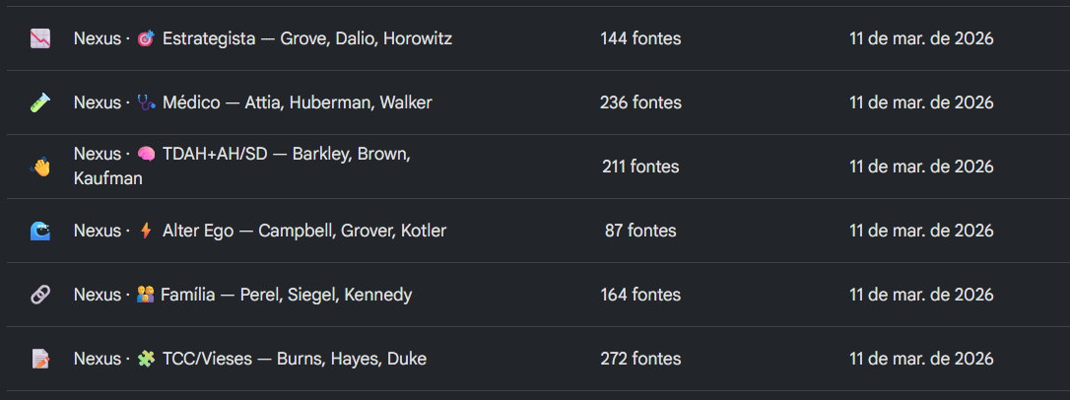The height and width of the screenshot is (400, 1070).
Task: Click the ocean wave icon beside Alter Ego
Action: pyautogui.click(x=40, y=232)
